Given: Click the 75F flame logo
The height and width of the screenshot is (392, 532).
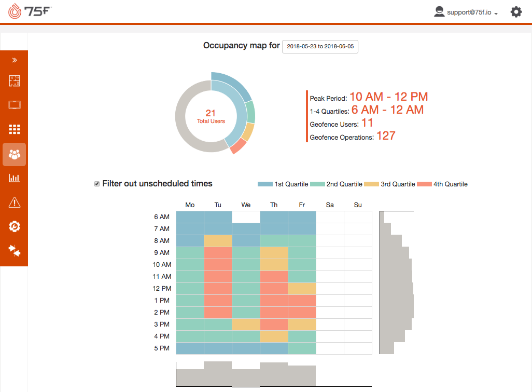Looking at the screenshot, I should coord(29,11).
